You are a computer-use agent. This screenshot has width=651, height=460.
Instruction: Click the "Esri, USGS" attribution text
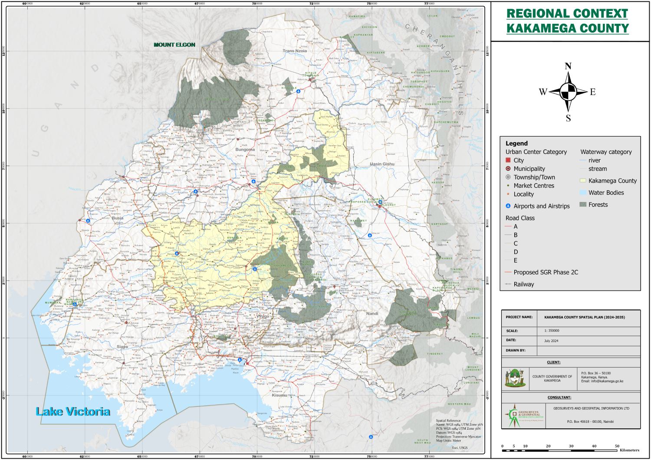(x=460, y=447)
